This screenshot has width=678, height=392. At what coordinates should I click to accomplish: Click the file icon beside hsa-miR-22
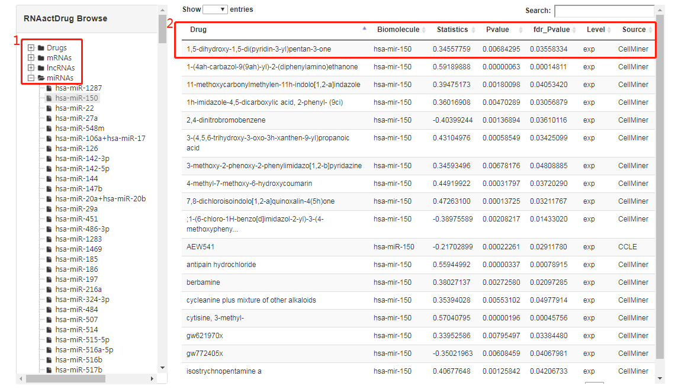[50, 108]
